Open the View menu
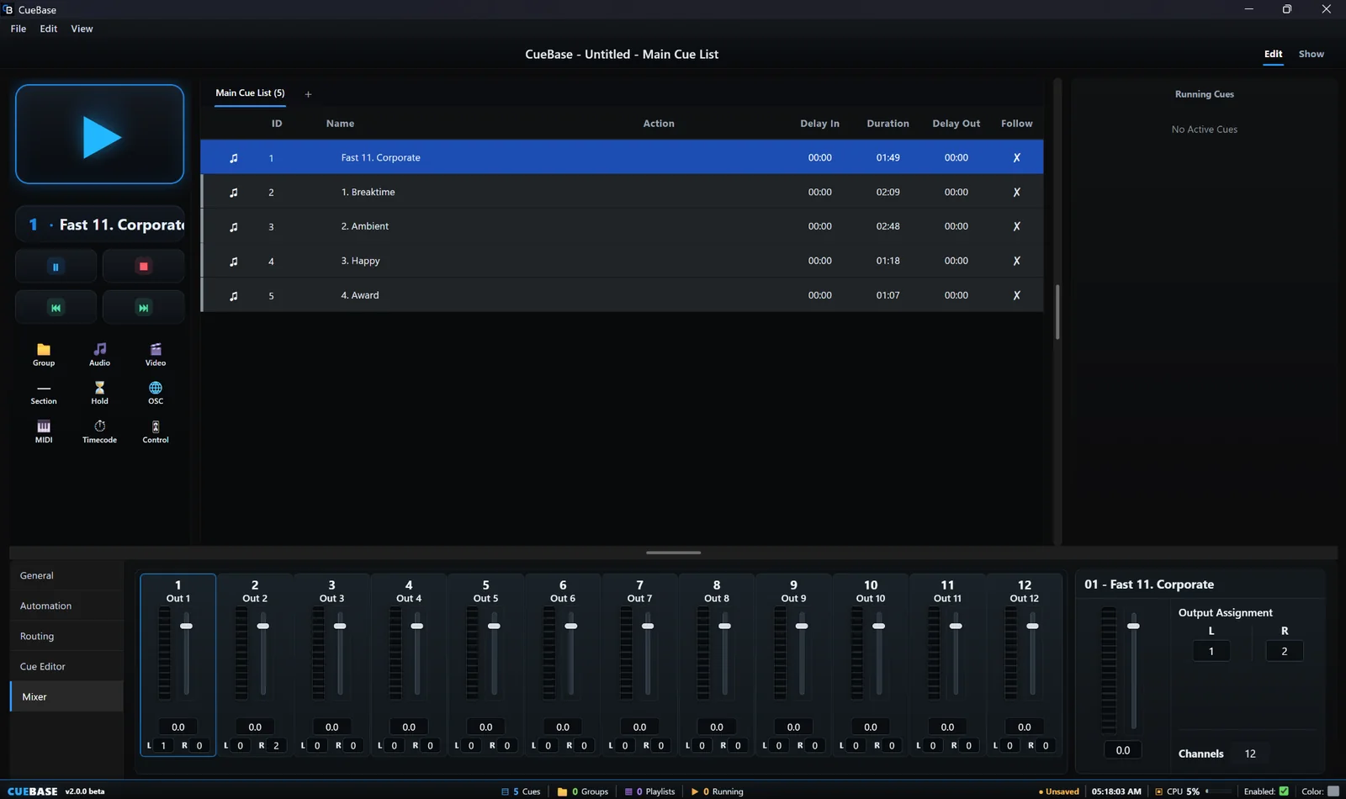The width and height of the screenshot is (1346, 799). click(x=82, y=29)
